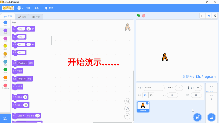Click the green flag to run

pos(138,16)
